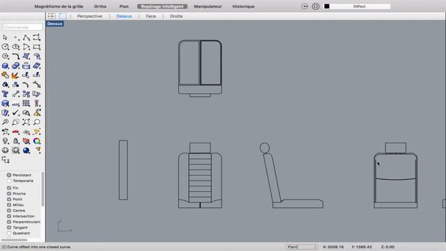Select the arrow pointer selection tool

pyautogui.click(x=5, y=38)
